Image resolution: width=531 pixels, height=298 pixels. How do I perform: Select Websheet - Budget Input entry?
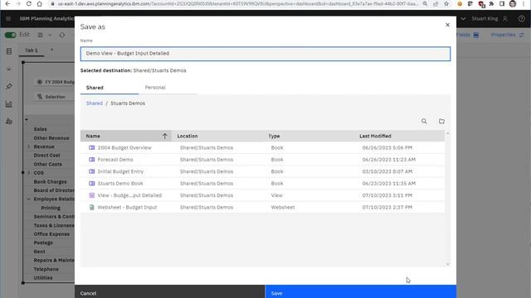click(x=262, y=207)
